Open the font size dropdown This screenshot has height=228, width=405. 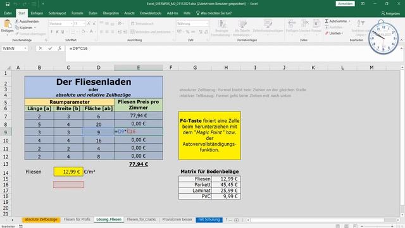pos(84,23)
